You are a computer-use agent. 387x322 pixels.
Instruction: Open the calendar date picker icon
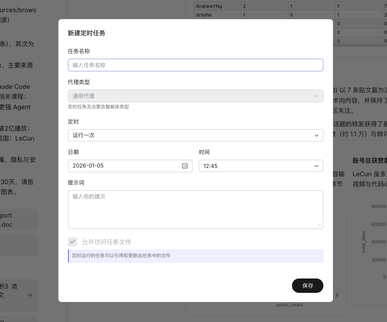tap(185, 166)
